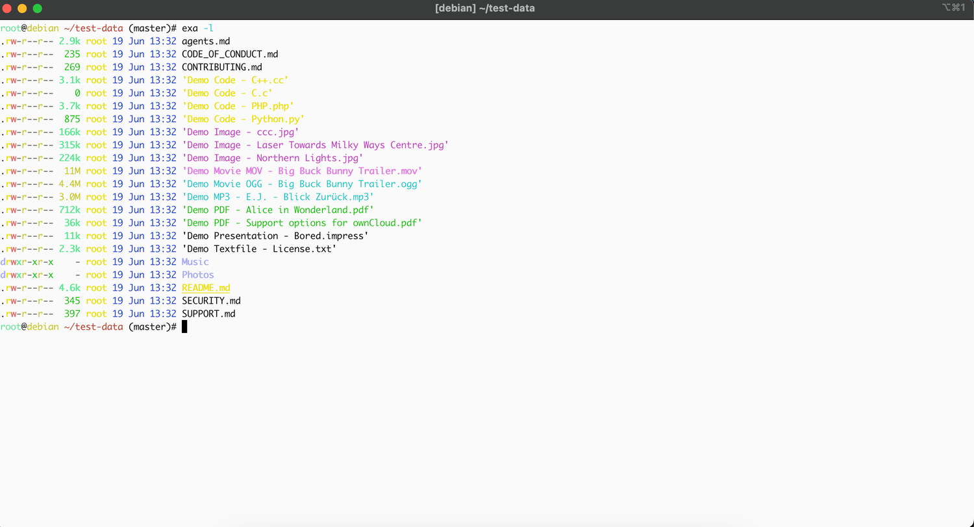Click the drwxr-xr-x permissions of Music

(x=27, y=262)
